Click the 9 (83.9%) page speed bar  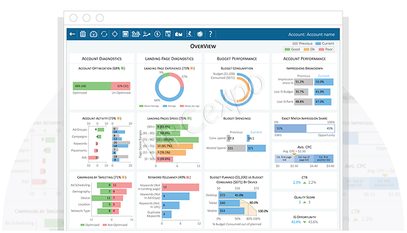click(172, 127)
